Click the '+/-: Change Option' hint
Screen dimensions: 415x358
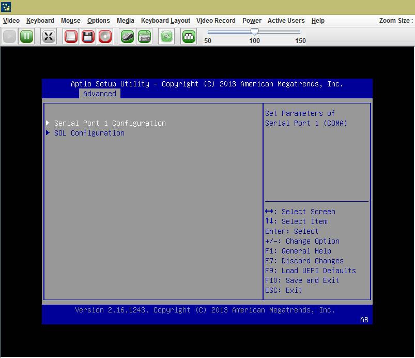click(x=302, y=241)
